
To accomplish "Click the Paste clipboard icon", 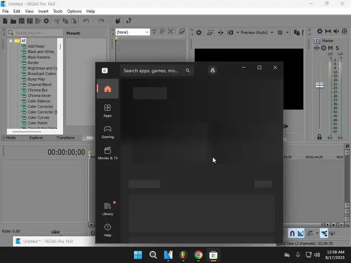I will [74, 21].
